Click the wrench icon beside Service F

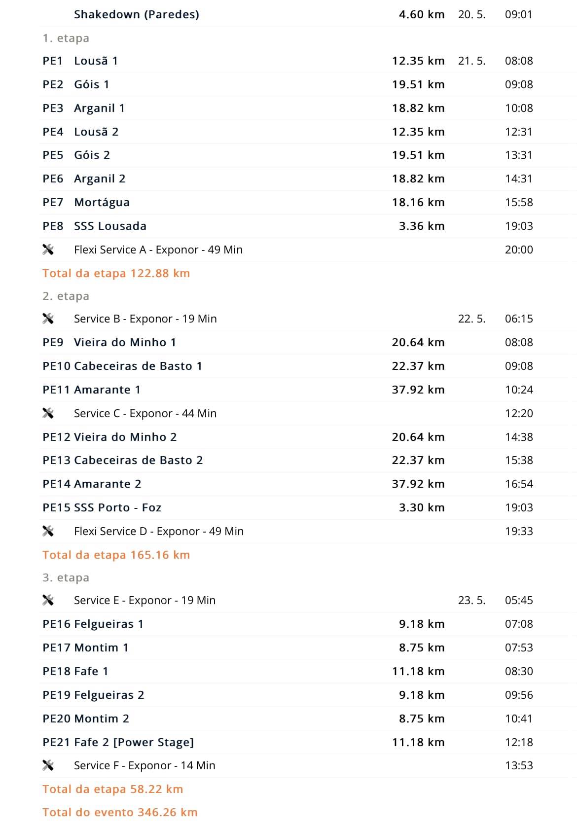48,765
